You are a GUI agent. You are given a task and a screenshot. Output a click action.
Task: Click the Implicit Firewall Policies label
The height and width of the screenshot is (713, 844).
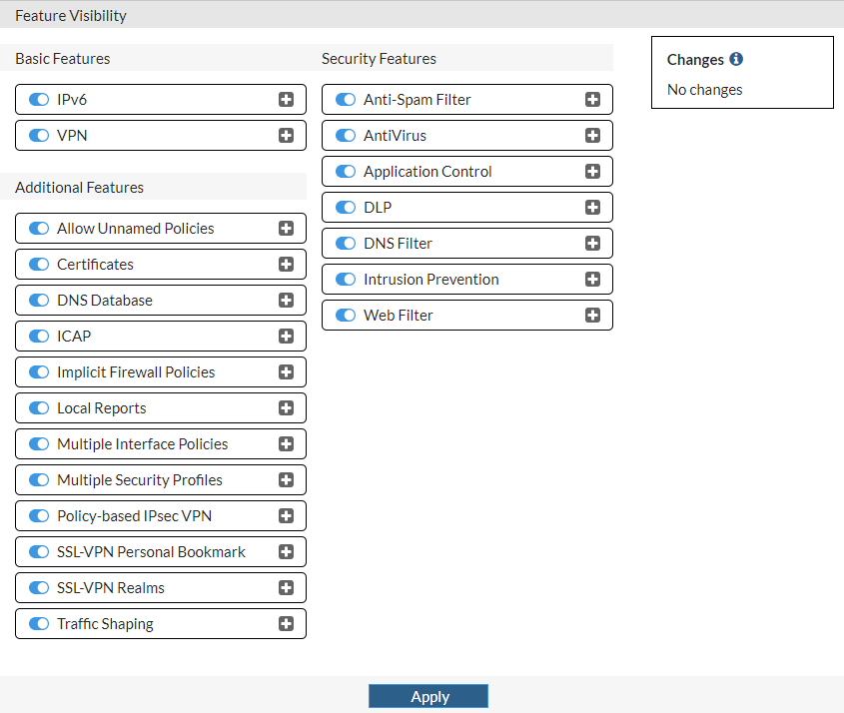[136, 372]
